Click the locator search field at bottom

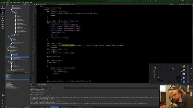pyautogui.click(x=15, y=107)
